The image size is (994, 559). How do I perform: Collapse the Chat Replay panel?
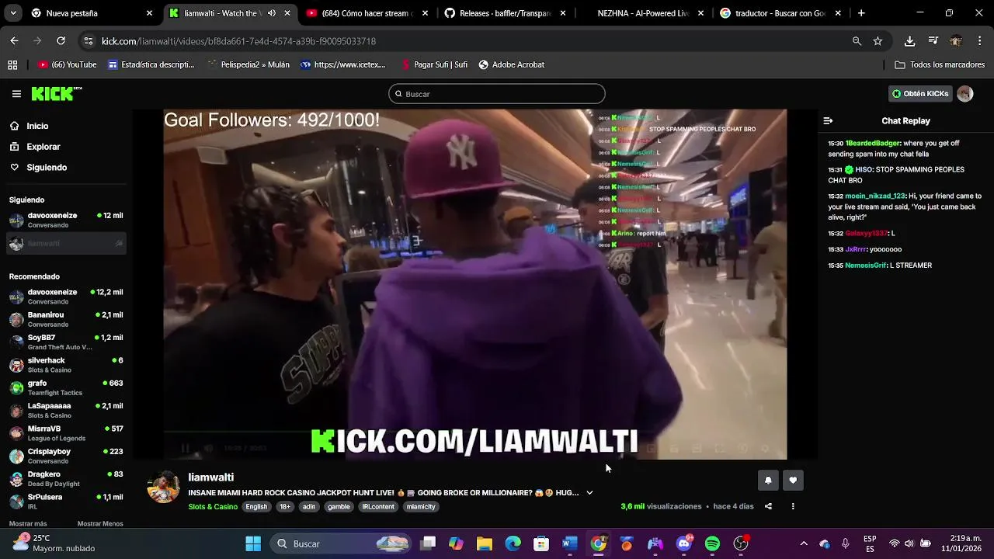[828, 121]
